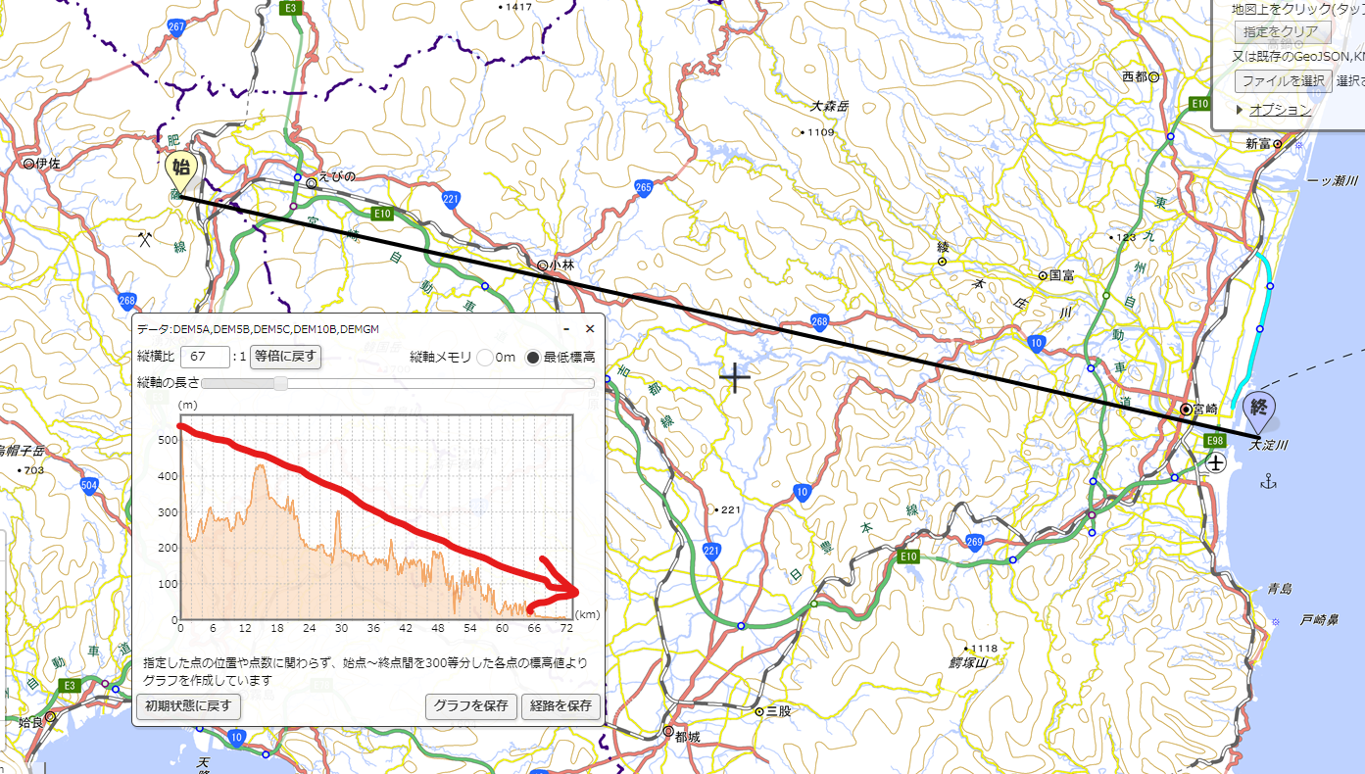Click the 縦軸の長さ slider handle
Image resolution: width=1365 pixels, height=774 pixels.
280,384
